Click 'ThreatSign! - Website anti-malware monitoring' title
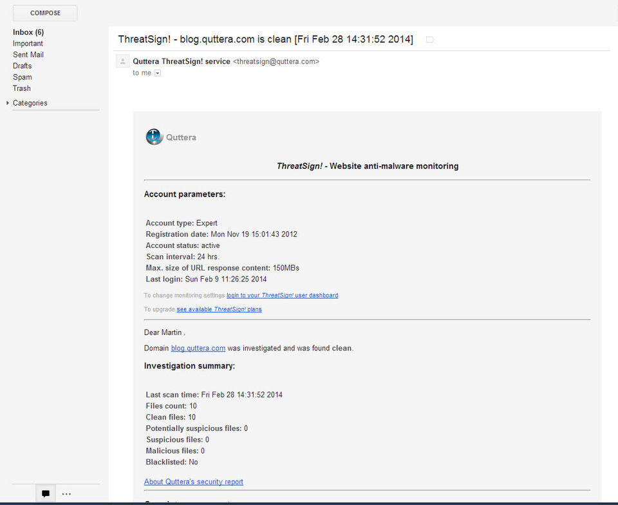Screen dimensions: 618x505 pos(368,166)
